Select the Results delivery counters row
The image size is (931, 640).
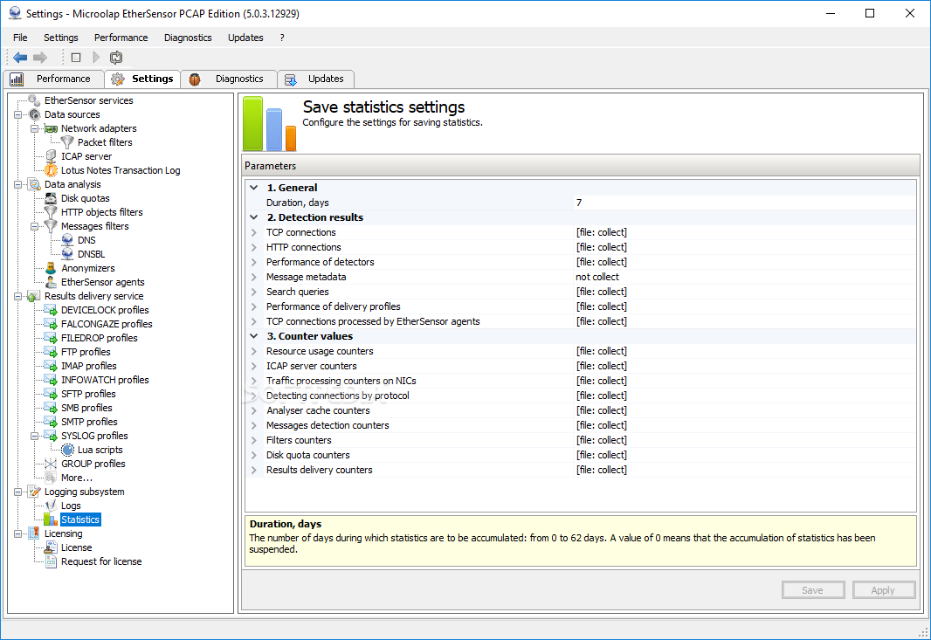(582, 470)
